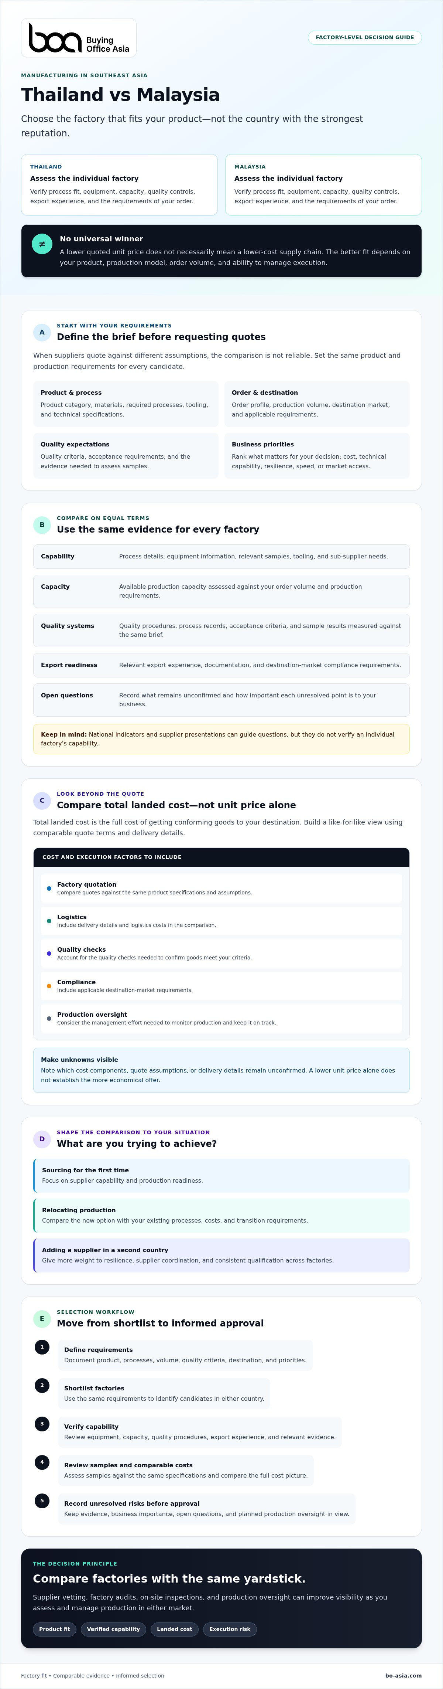This screenshot has height=1689, width=443.
Task: Click the boa Buying Office Asia logo
Action: (79, 38)
